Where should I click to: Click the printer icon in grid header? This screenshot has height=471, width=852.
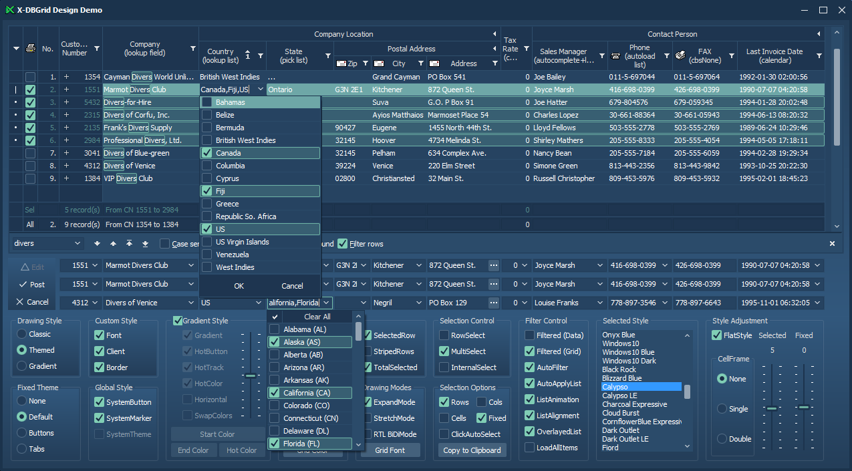(x=30, y=48)
